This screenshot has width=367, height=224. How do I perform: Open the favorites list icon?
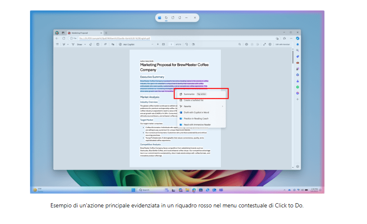click(x=284, y=38)
